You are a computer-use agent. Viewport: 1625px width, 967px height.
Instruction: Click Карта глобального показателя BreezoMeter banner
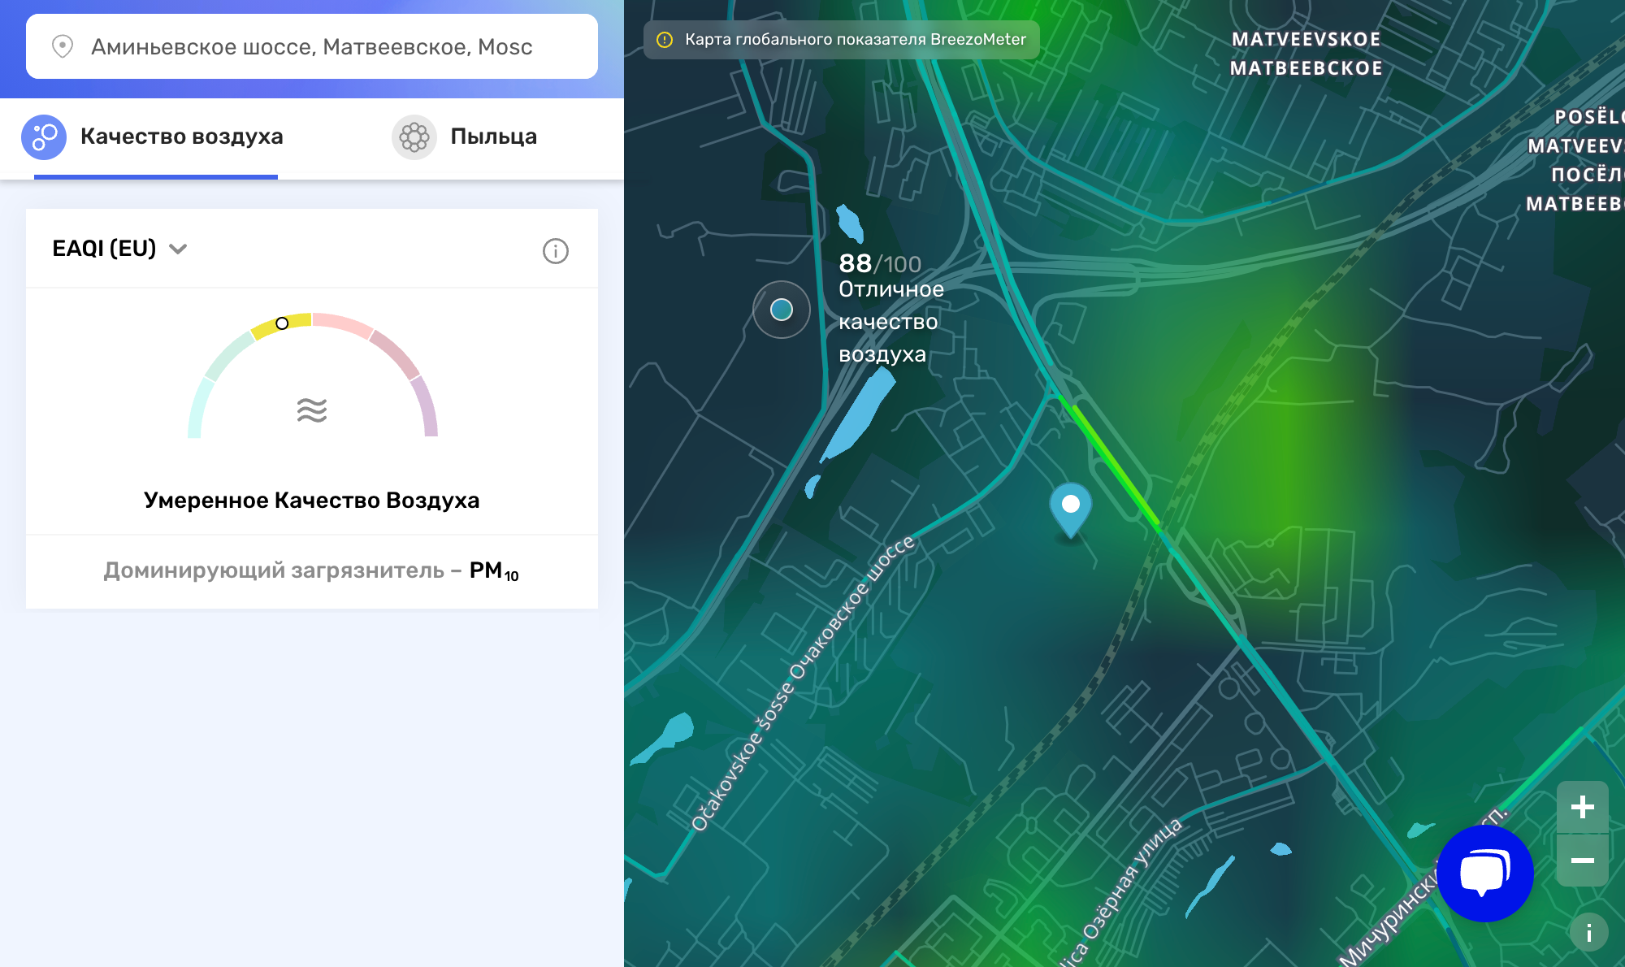(842, 40)
